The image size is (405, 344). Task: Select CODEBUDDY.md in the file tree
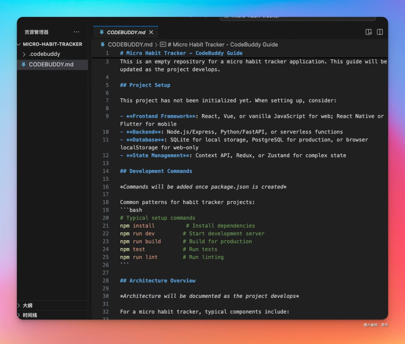51,65
